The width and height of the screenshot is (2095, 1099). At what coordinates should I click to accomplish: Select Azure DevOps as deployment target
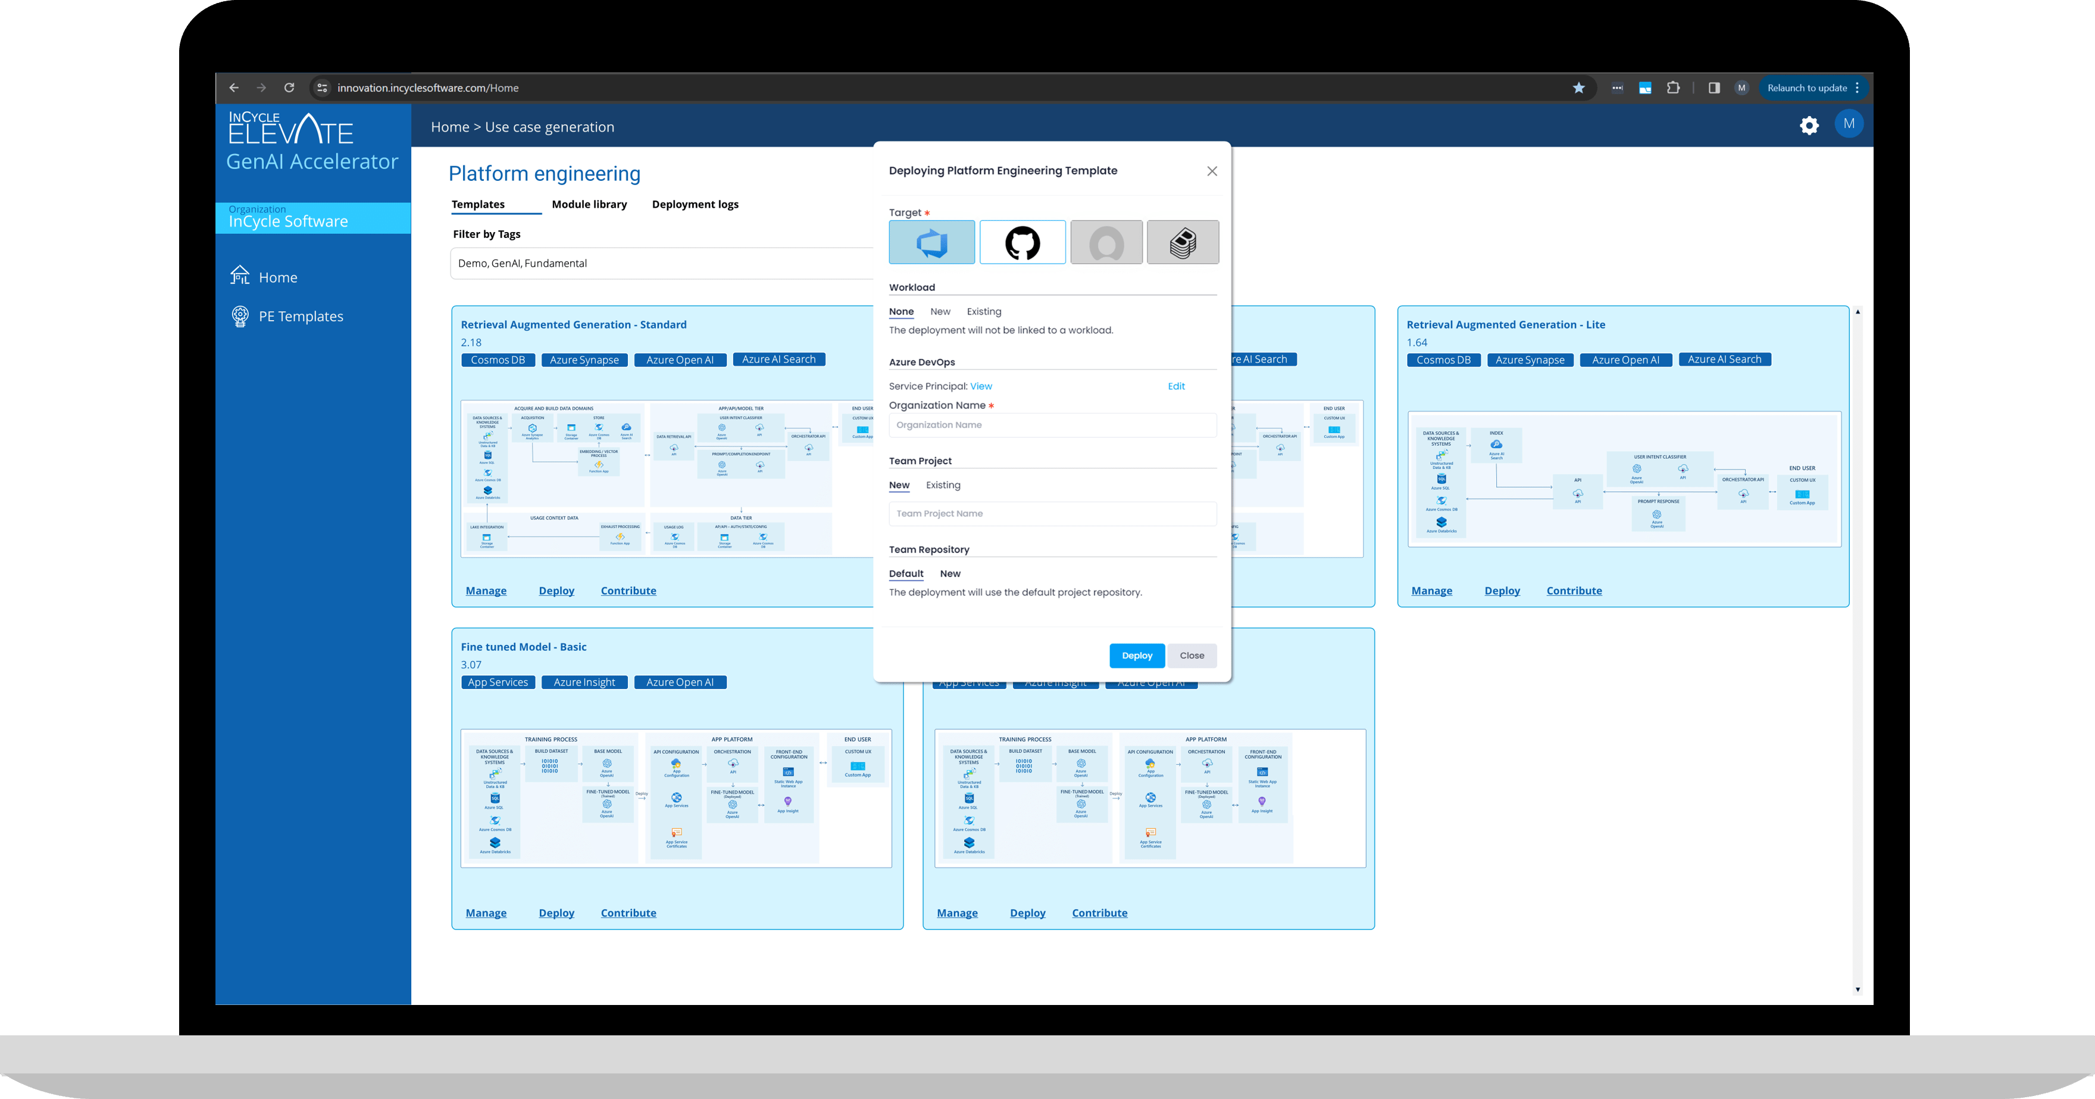(931, 242)
